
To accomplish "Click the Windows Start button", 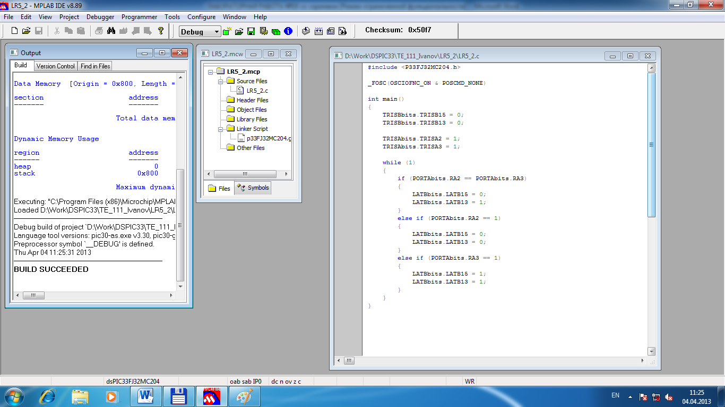I will [14, 396].
